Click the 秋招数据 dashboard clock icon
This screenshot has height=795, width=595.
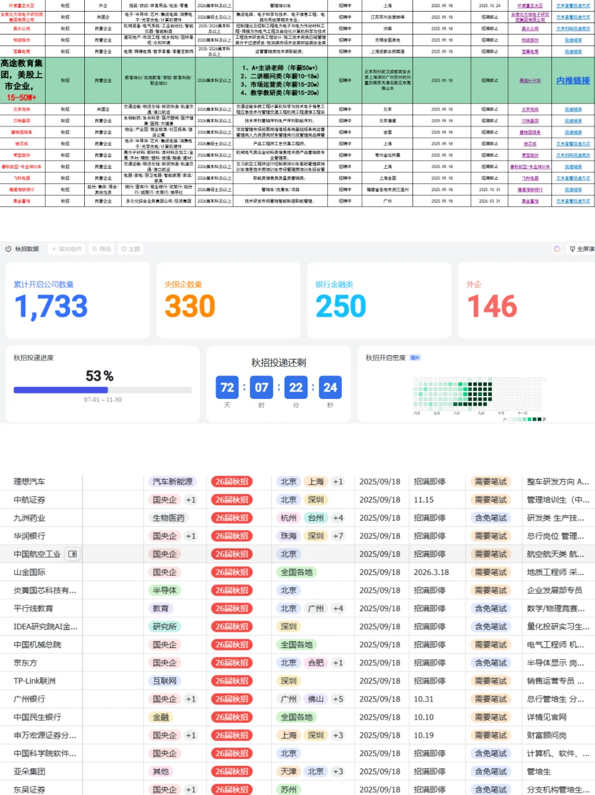tap(8, 249)
